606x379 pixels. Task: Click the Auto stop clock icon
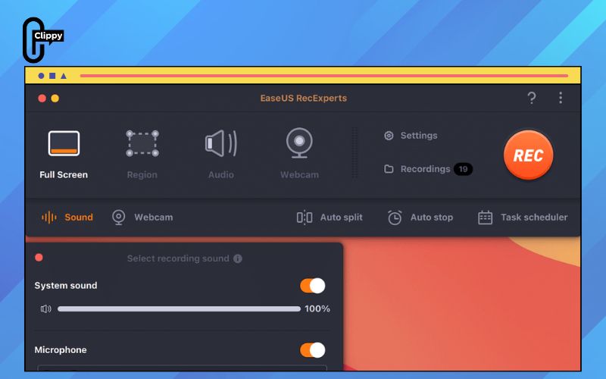point(395,218)
